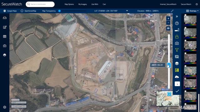Open the Internal_SecureWatch account menu
200x112 pixels.
(168, 4)
